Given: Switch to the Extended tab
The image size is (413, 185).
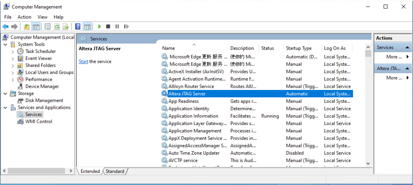Looking at the screenshot, I should 90,171.
